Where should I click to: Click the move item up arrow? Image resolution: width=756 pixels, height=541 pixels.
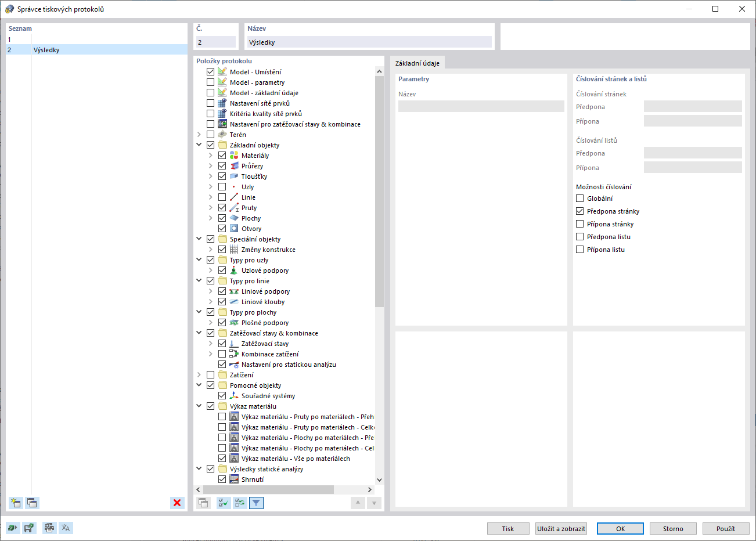[358, 503]
